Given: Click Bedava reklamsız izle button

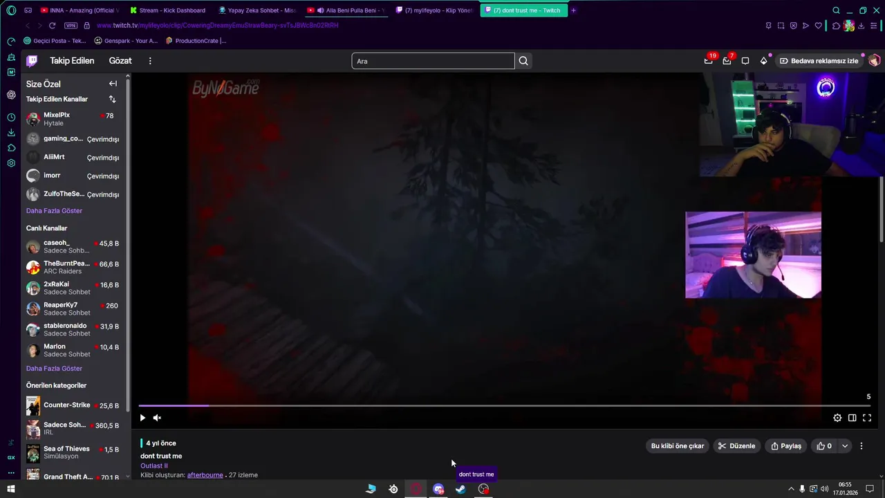Looking at the screenshot, I should [819, 61].
